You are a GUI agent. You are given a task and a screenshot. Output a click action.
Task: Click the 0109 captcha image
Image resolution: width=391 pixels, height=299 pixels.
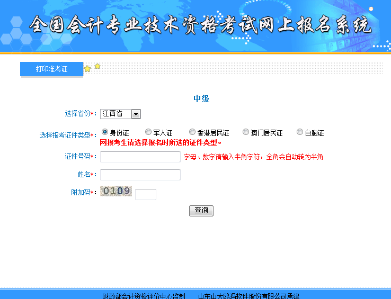click(x=116, y=191)
